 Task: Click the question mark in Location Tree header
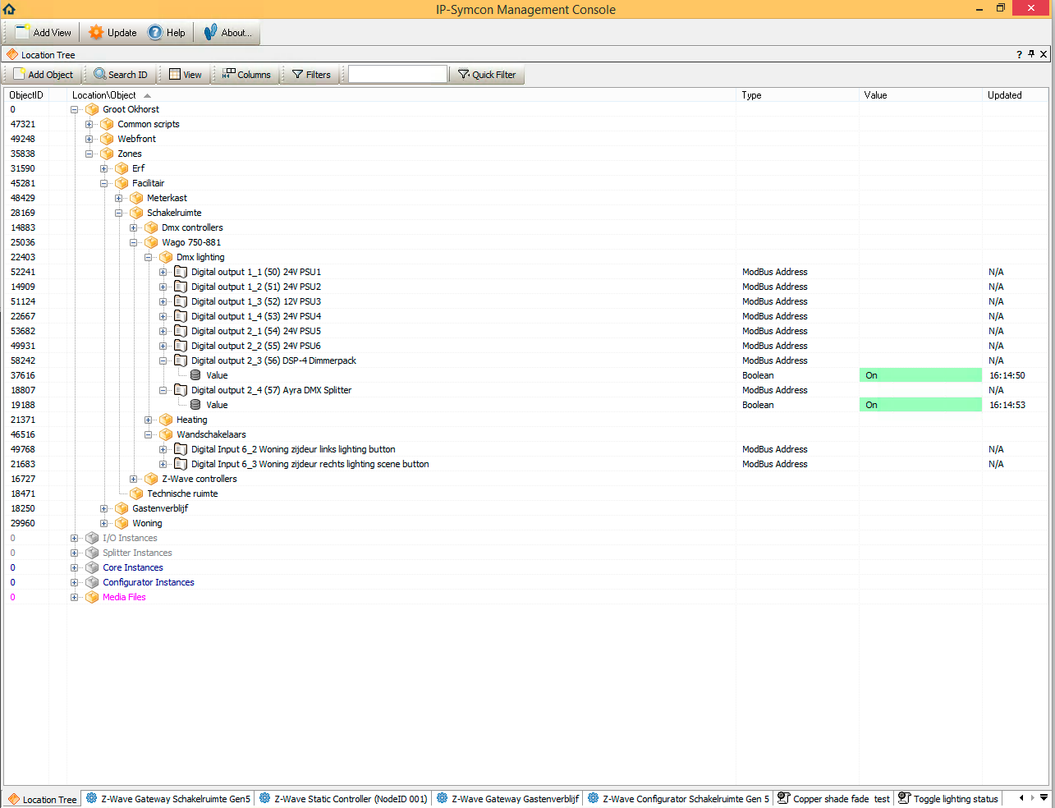point(1020,54)
